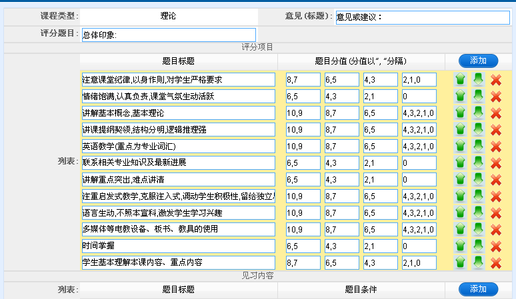The image size is (516, 299).
Task: Delete the 情绪饱满 row with red X
Action: tap(496, 97)
